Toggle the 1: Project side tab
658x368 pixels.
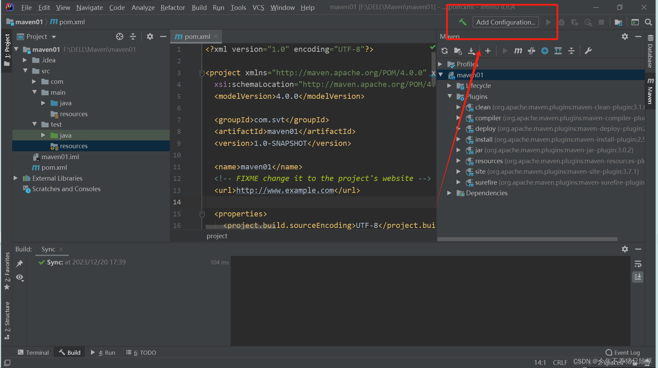(7, 50)
